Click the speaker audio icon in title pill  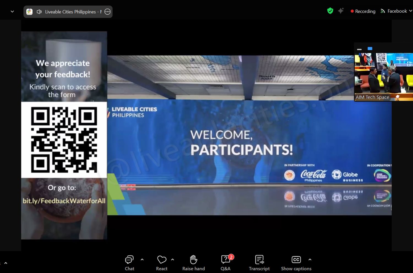tap(39, 12)
